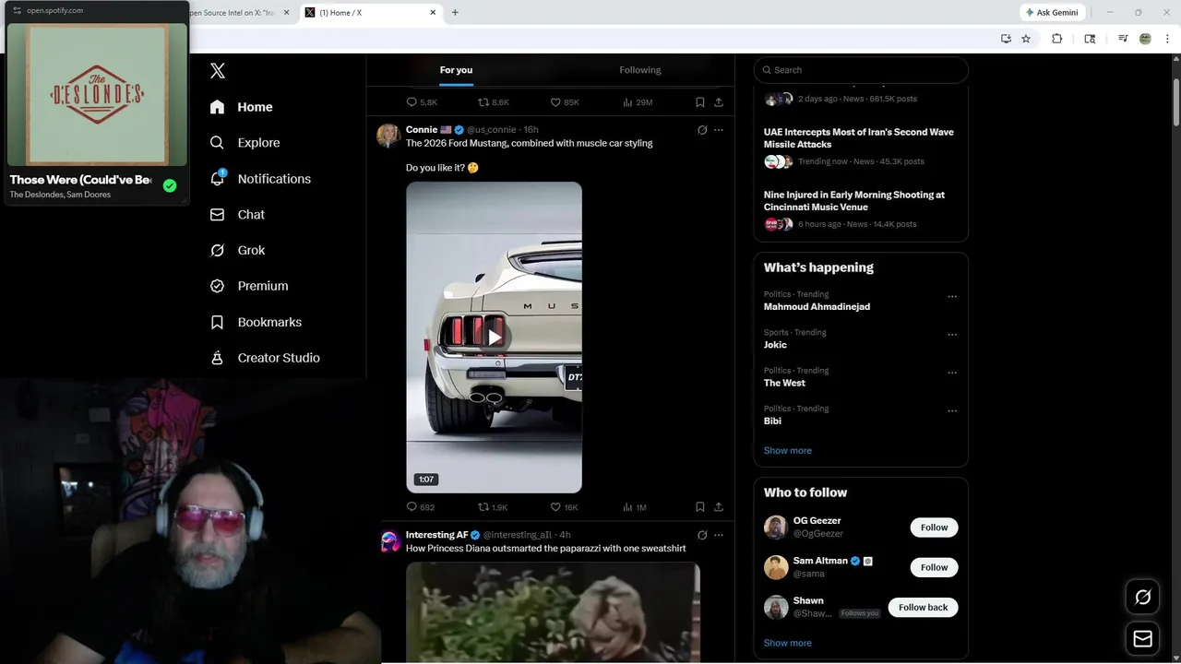This screenshot has width=1181, height=664.
Task: Open Bookmarks in the sidebar
Action: [256, 322]
